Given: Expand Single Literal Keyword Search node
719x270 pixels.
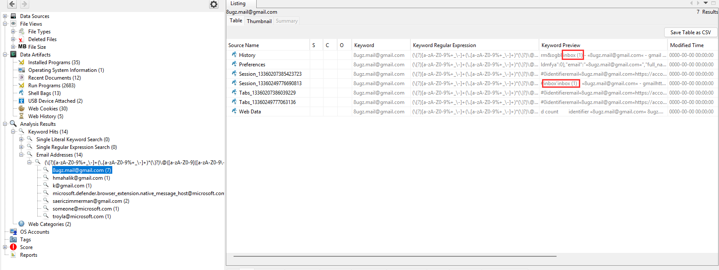Looking at the screenshot, I should (x=21, y=139).
